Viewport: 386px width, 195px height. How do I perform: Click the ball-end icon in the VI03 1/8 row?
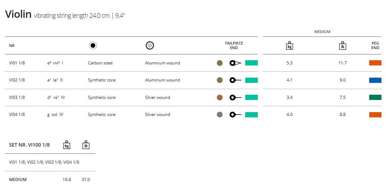pyautogui.click(x=235, y=97)
